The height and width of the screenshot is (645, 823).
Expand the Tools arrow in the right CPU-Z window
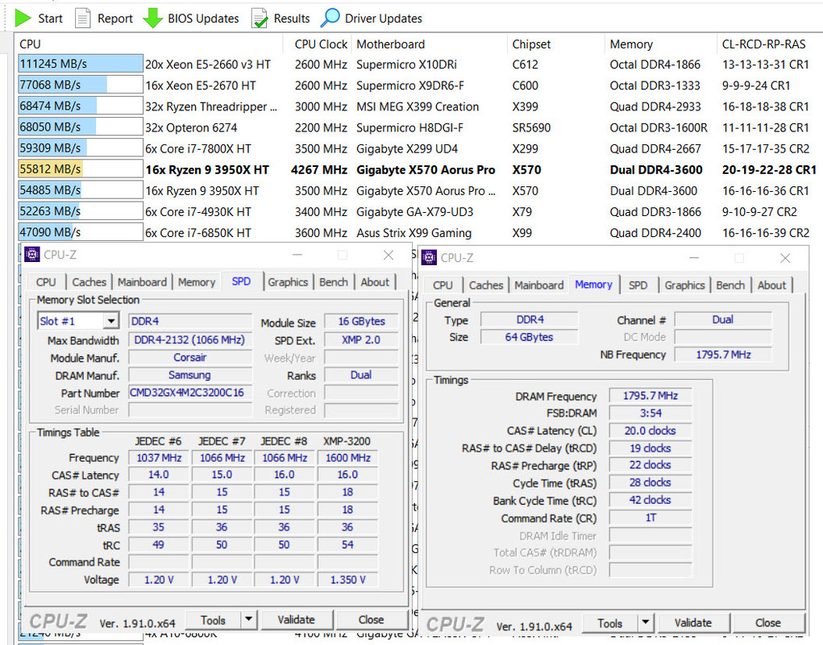coord(645,623)
